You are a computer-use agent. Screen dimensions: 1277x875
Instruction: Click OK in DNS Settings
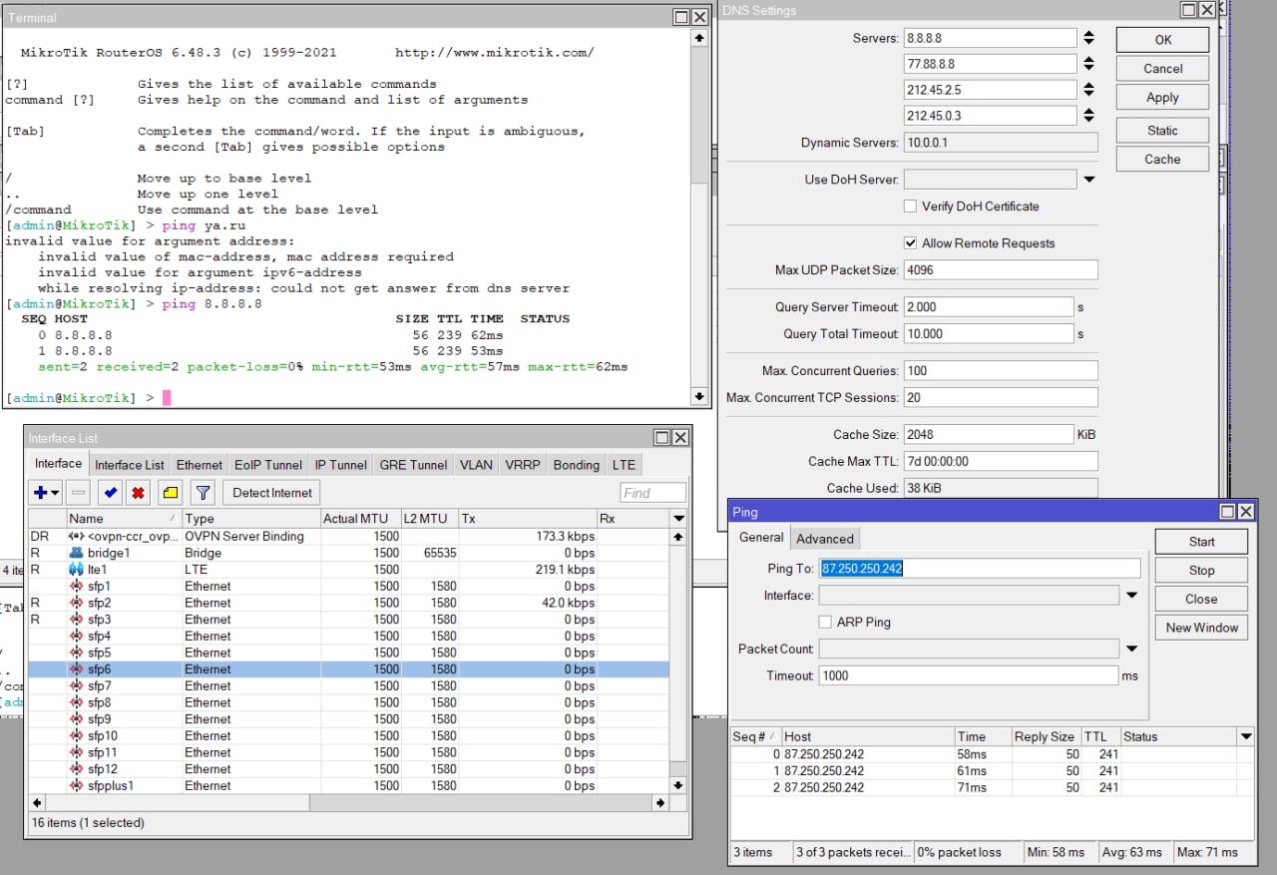pos(1162,40)
